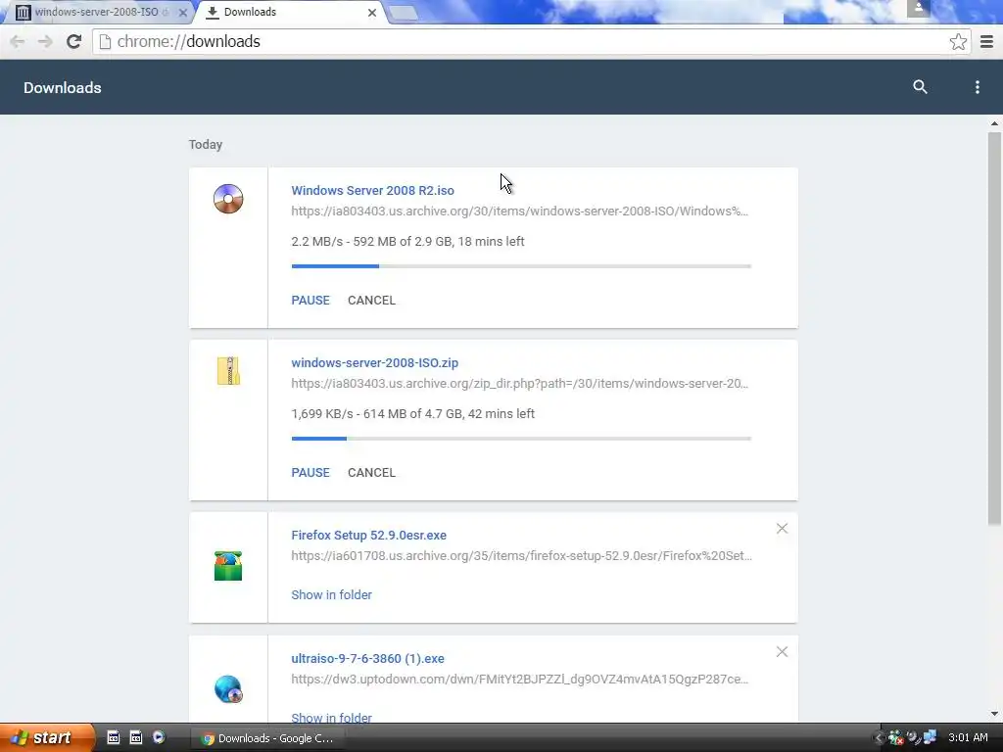The height and width of the screenshot is (752, 1003).
Task: Open the Windows Start menu
Action: tap(47, 738)
